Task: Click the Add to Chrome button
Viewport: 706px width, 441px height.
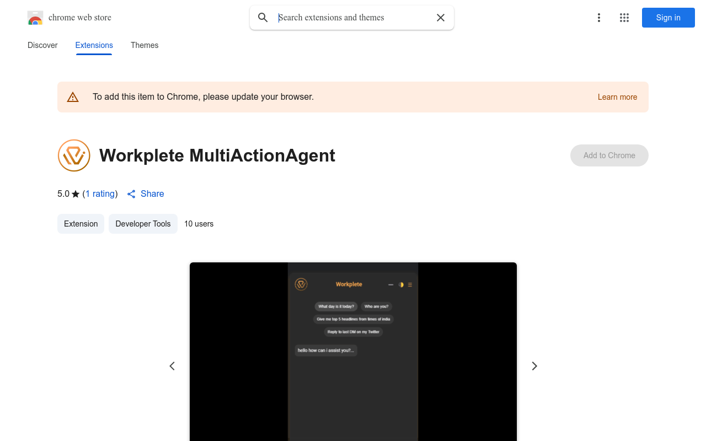Action: click(609, 155)
